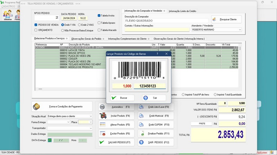Select the LATA DE TINTA product row
Image resolution: width=277 pixels, height=155 pixels.
tap(137, 50)
